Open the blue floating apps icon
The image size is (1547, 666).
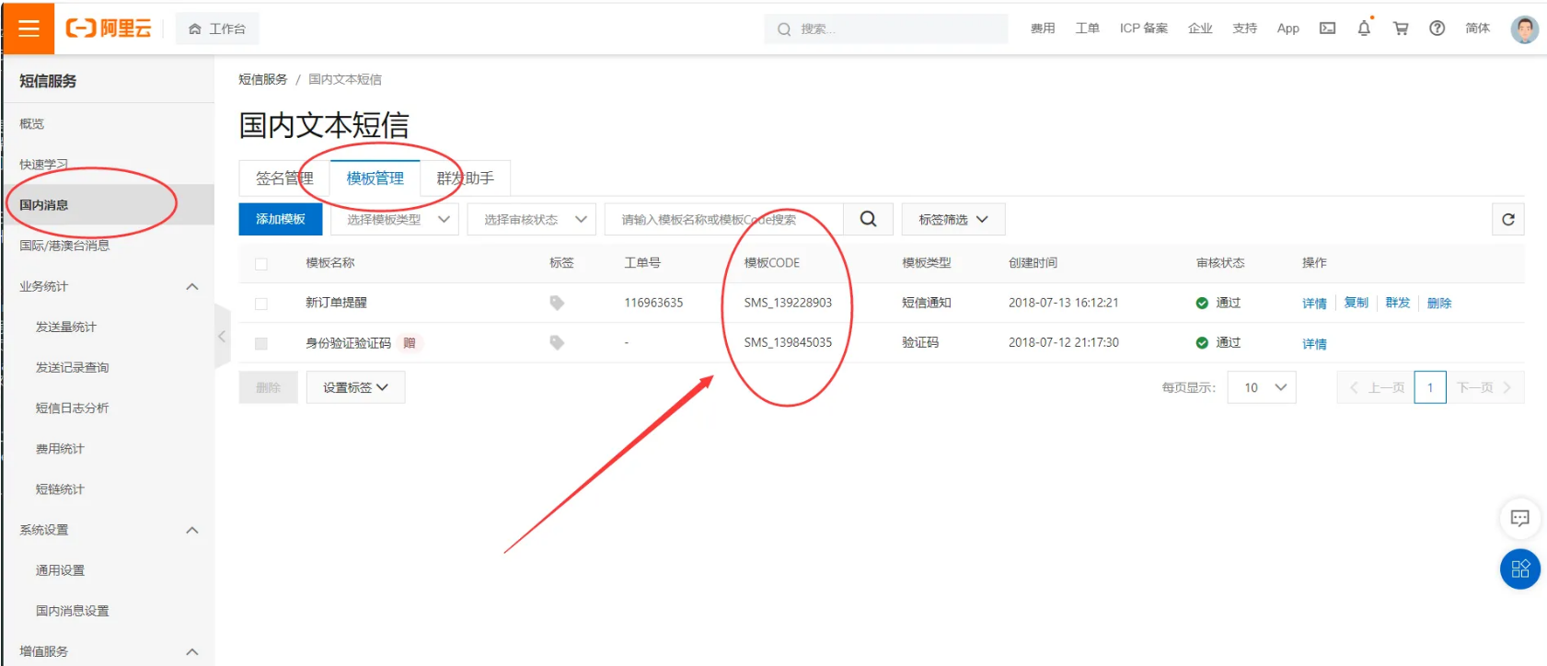pyautogui.click(x=1519, y=568)
